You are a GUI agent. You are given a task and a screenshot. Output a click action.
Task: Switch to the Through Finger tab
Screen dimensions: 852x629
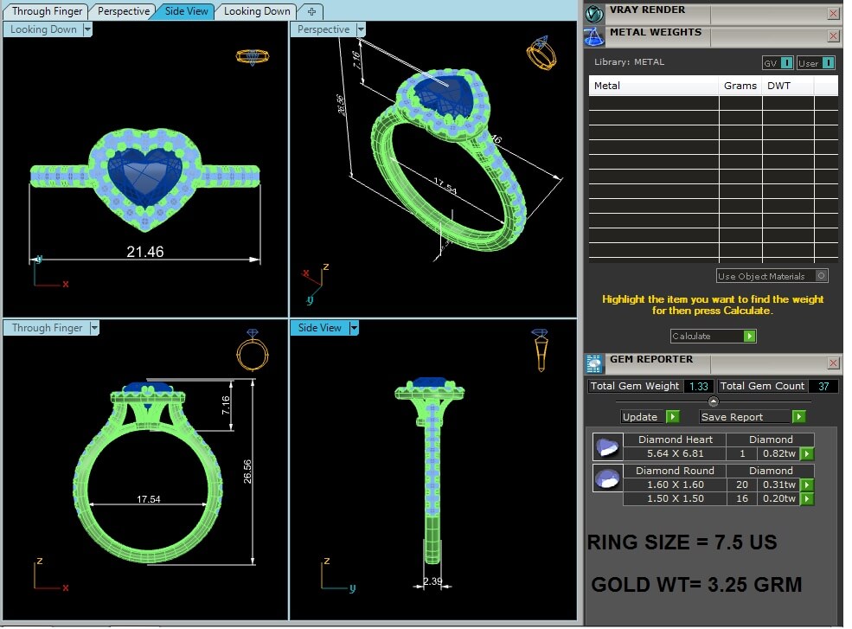pos(48,11)
